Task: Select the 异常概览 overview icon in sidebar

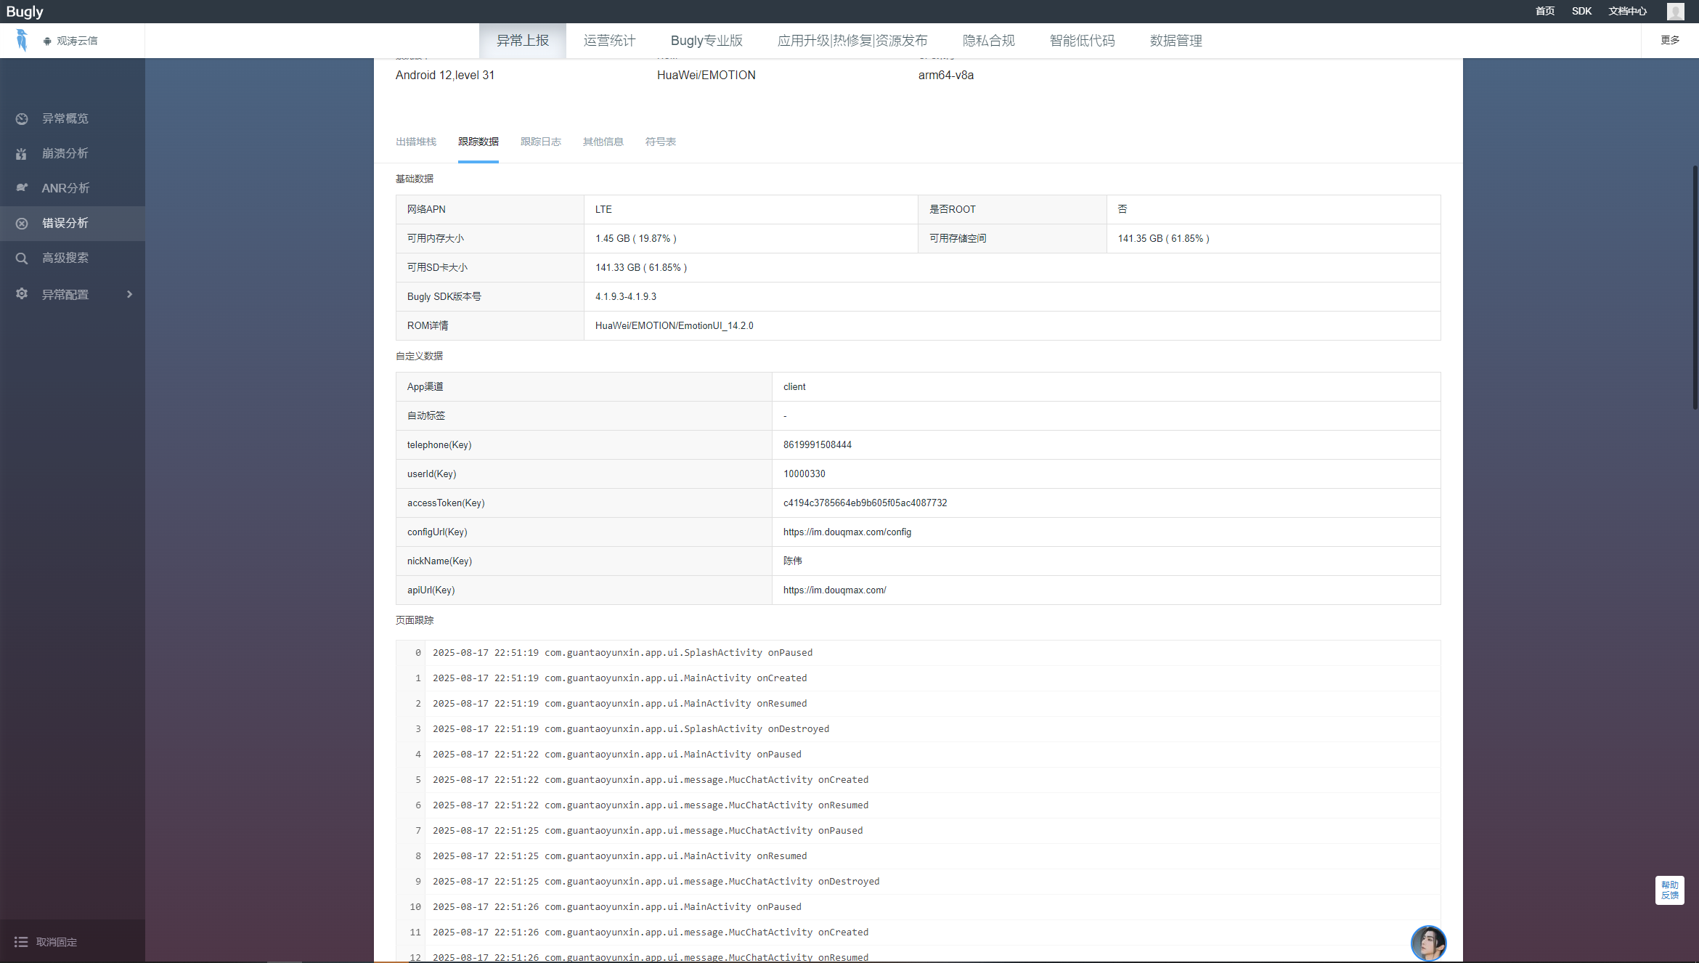Action: (x=22, y=118)
